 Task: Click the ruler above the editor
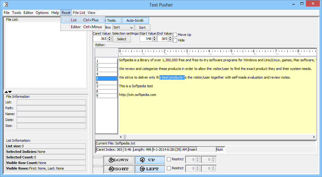click(x=217, y=52)
